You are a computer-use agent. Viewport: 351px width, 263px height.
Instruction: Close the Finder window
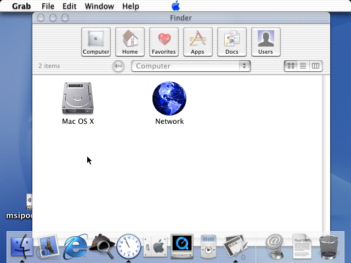click(x=41, y=18)
